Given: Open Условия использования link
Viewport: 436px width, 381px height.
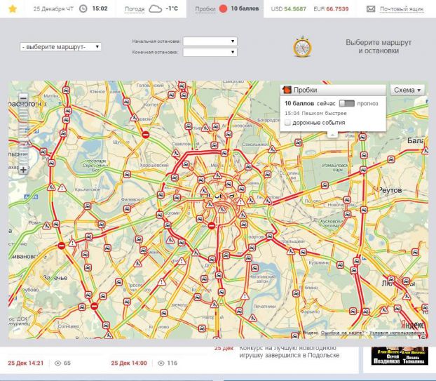Looking at the screenshot, I should 397,333.
